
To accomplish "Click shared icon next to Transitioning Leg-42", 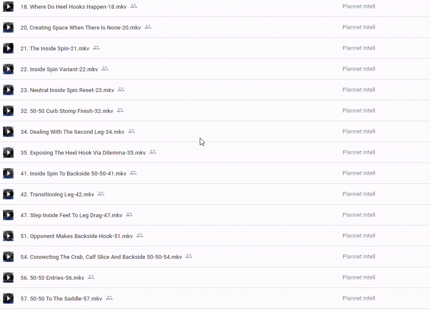I will point(101,194).
